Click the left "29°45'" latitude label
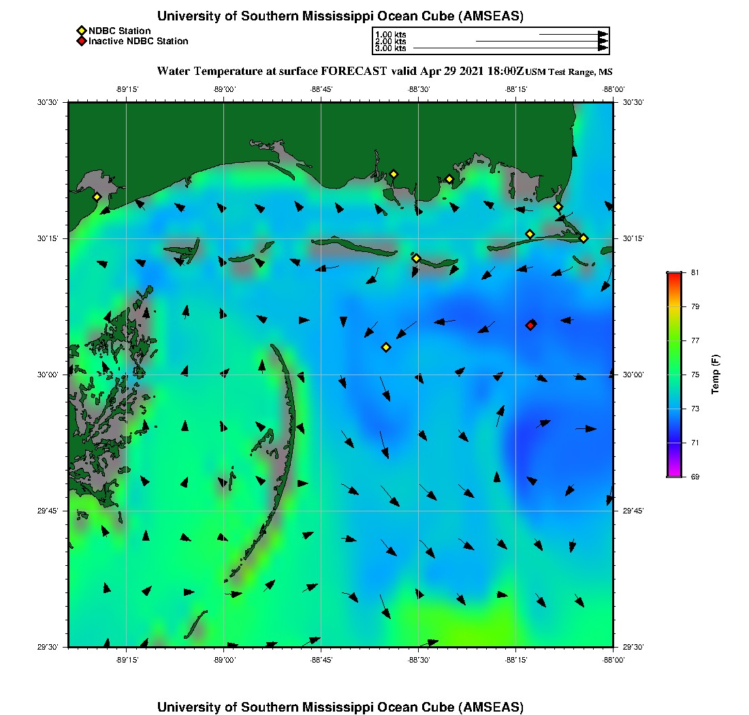The height and width of the screenshot is (715, 749). pos(48,511)
